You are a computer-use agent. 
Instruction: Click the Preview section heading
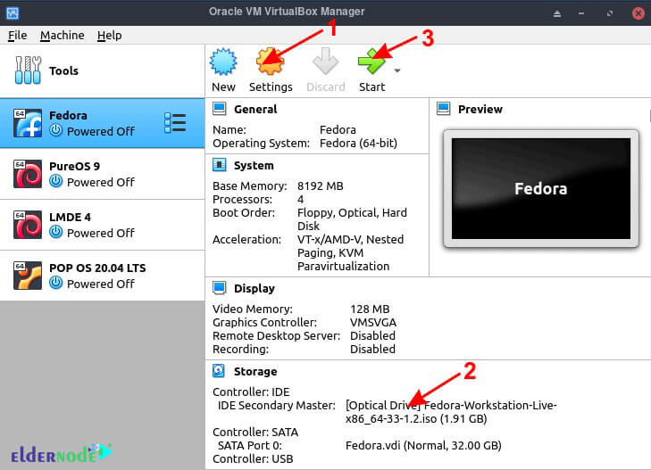480,109
